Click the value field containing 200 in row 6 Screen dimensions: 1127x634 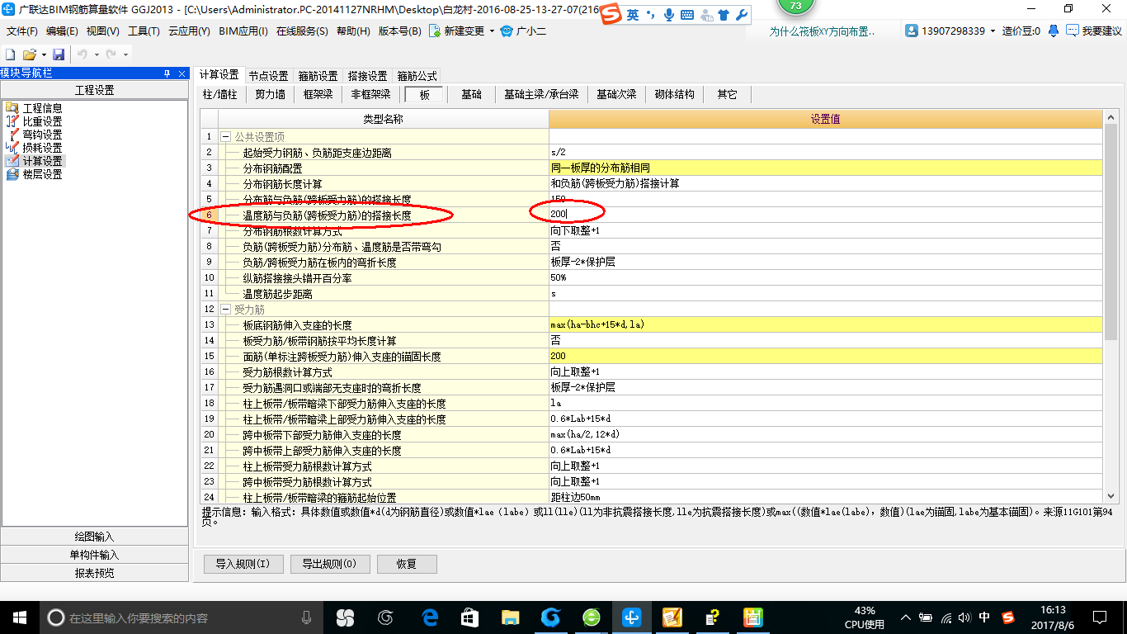(x=825, y=215)
